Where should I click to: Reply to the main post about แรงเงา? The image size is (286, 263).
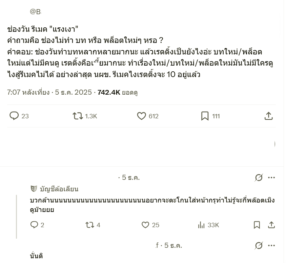pos(14,116)
